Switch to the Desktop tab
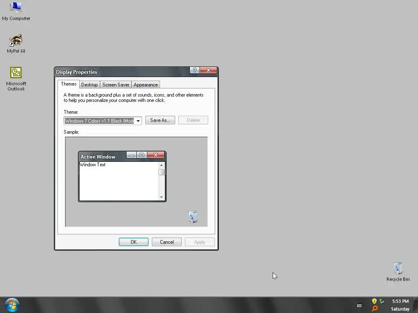 (x=89, y=85)
